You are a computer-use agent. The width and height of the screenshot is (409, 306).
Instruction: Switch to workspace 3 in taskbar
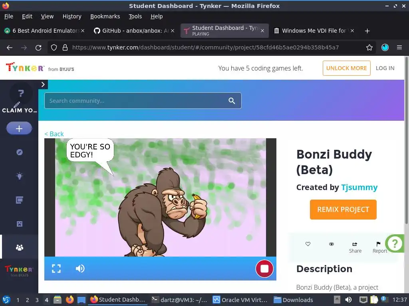pyautogui.click(x=37, y=300)
